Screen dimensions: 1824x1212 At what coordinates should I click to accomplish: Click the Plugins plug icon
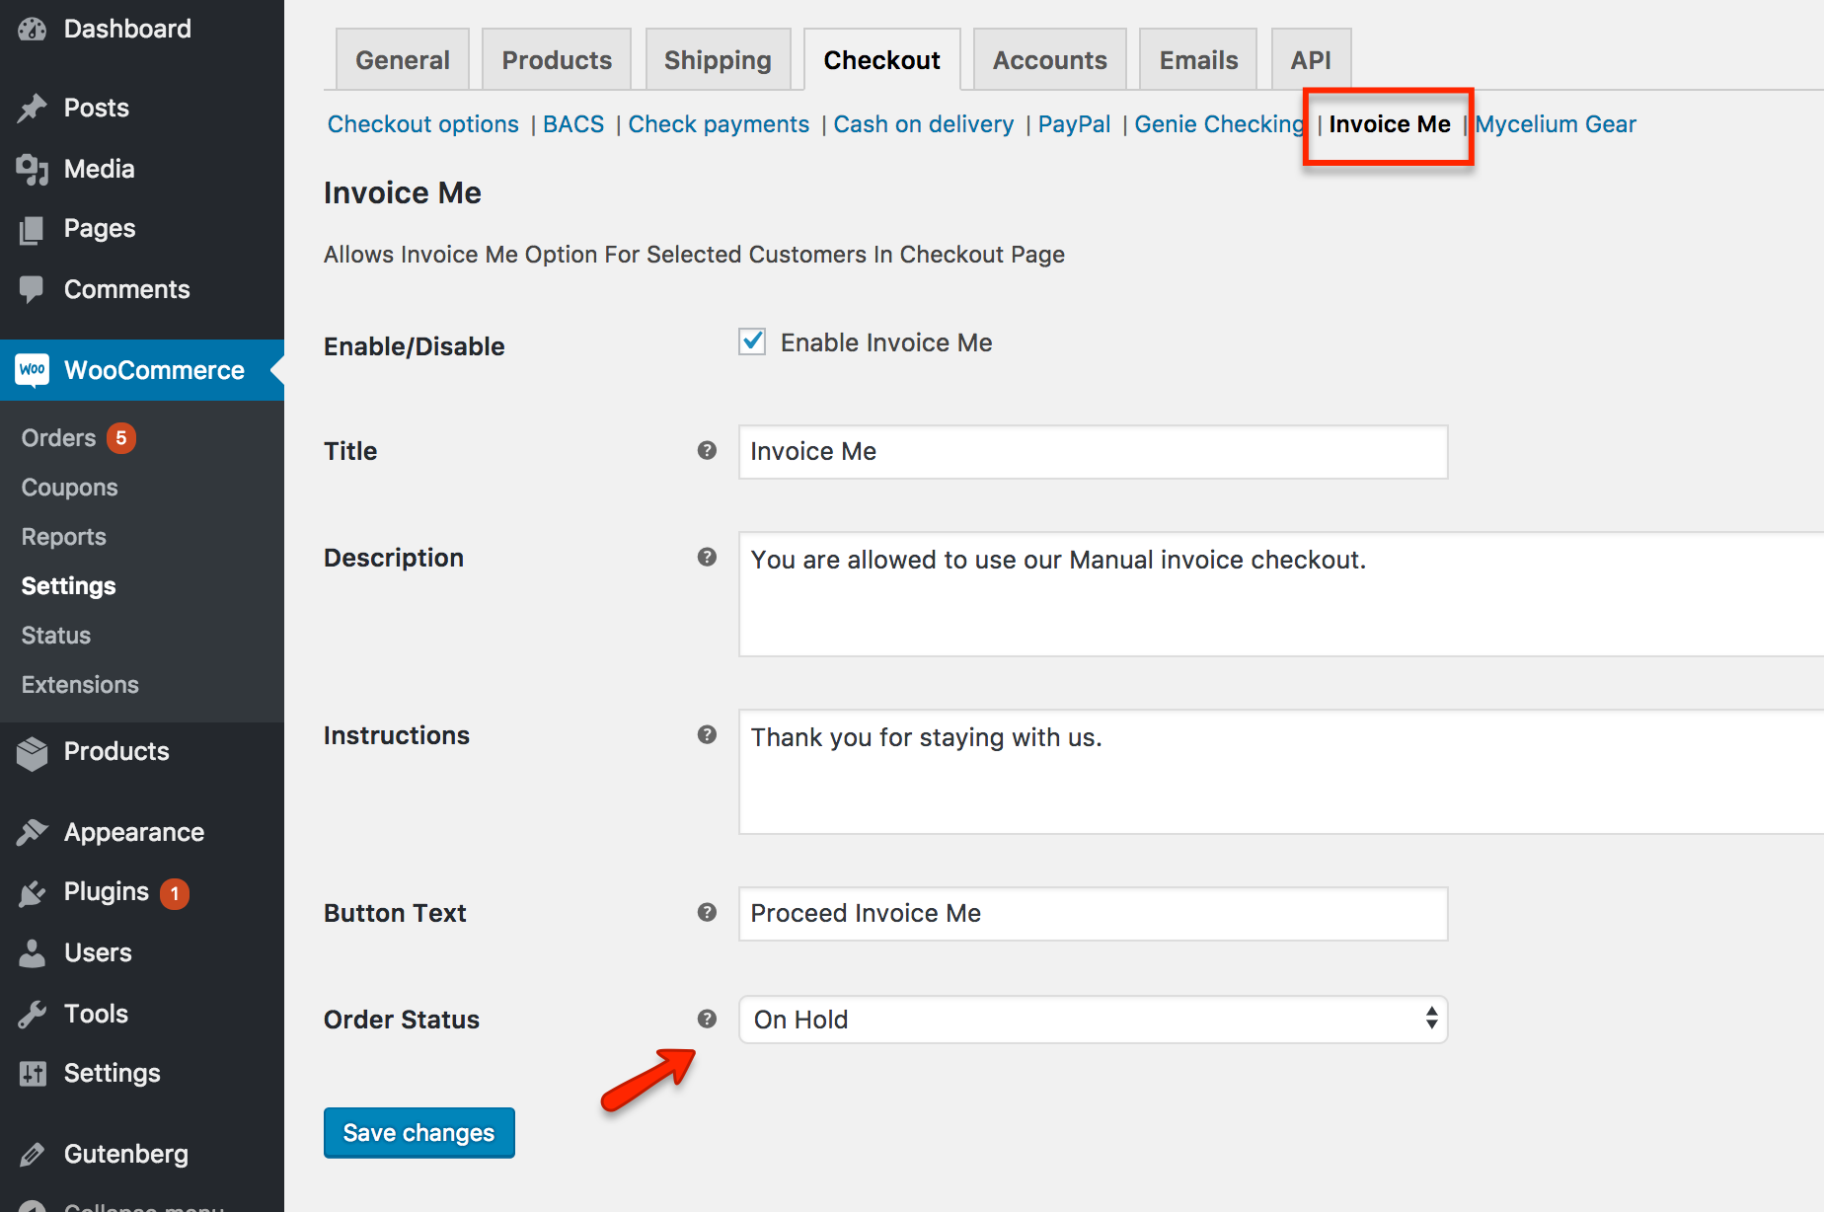[x=32, y=893]
